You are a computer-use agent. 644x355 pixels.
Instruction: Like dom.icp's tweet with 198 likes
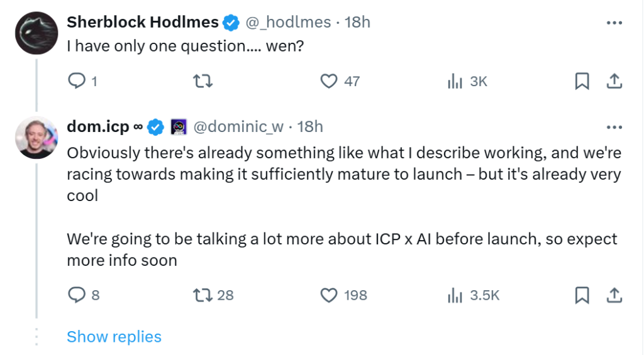(330, 295)
